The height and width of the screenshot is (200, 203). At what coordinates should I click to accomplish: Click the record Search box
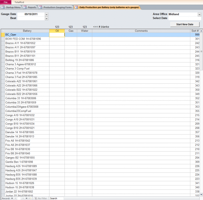[56, 198]
